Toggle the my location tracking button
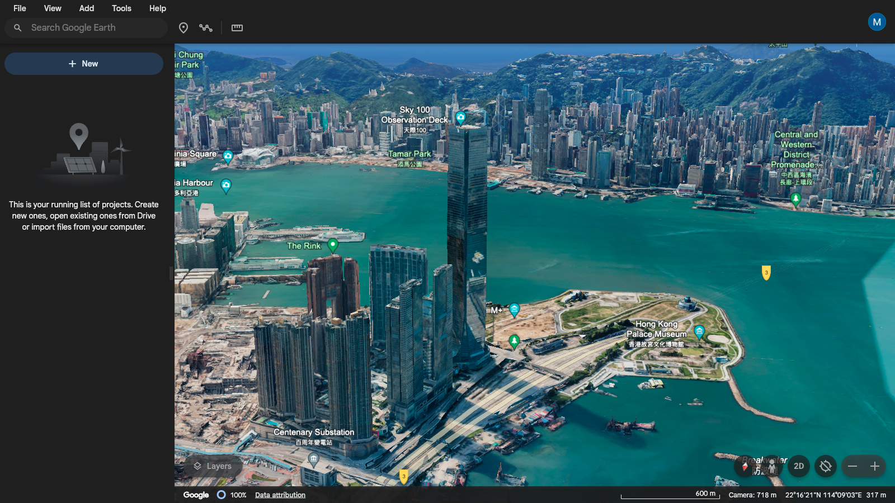The height and width of the screenshot is (503, 895). pos(826,466)
